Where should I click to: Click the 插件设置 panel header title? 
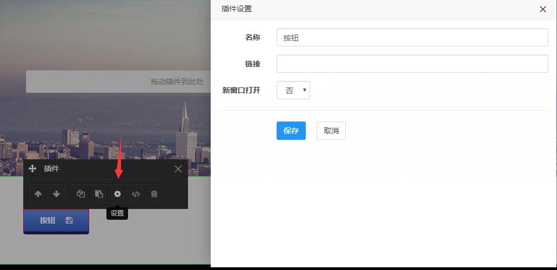(237, 9)
